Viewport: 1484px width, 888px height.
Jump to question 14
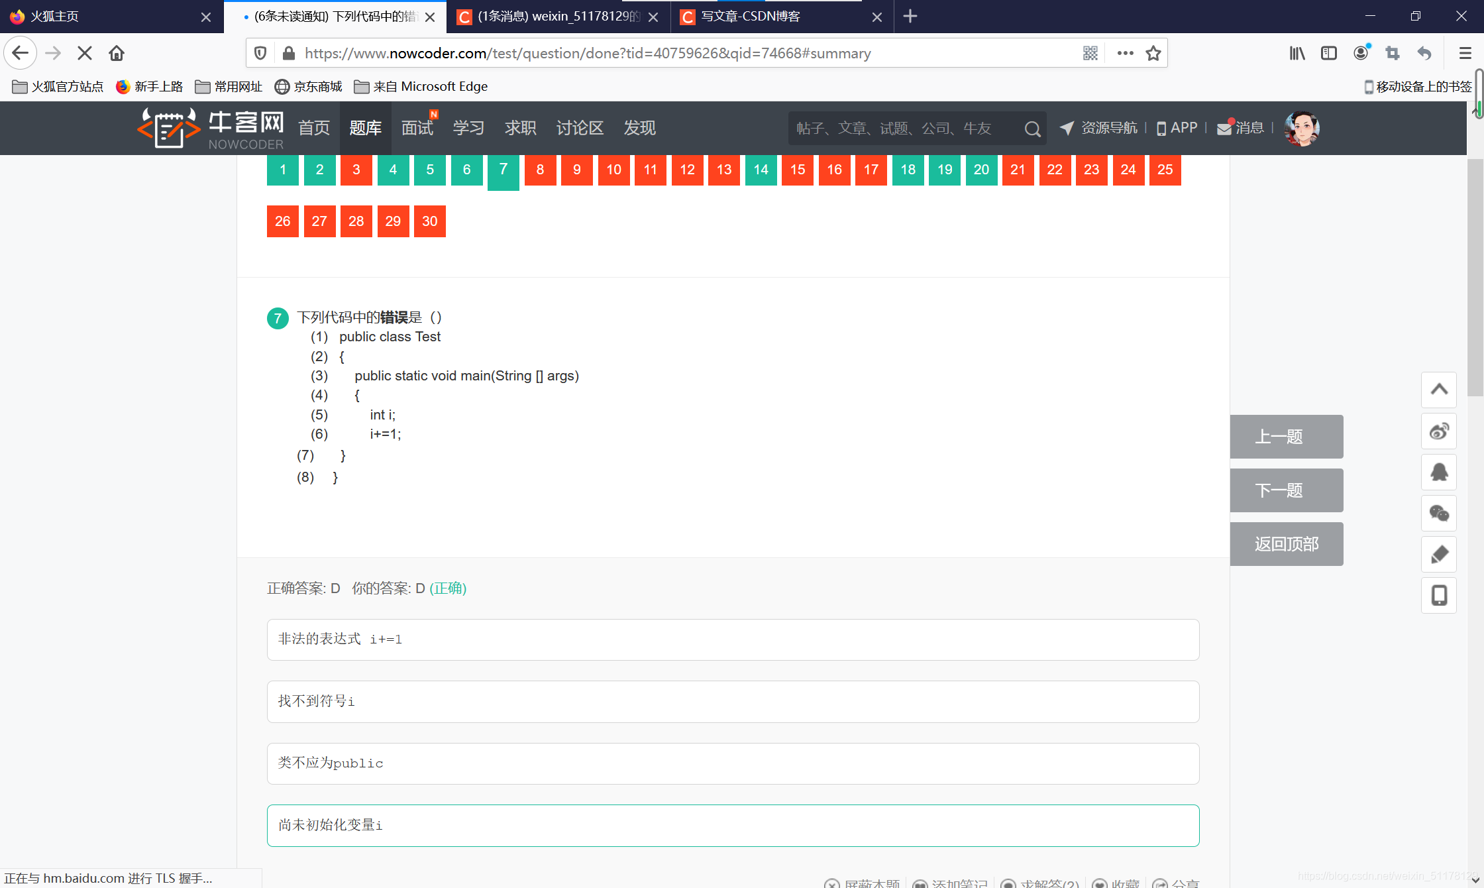(761, 170)
